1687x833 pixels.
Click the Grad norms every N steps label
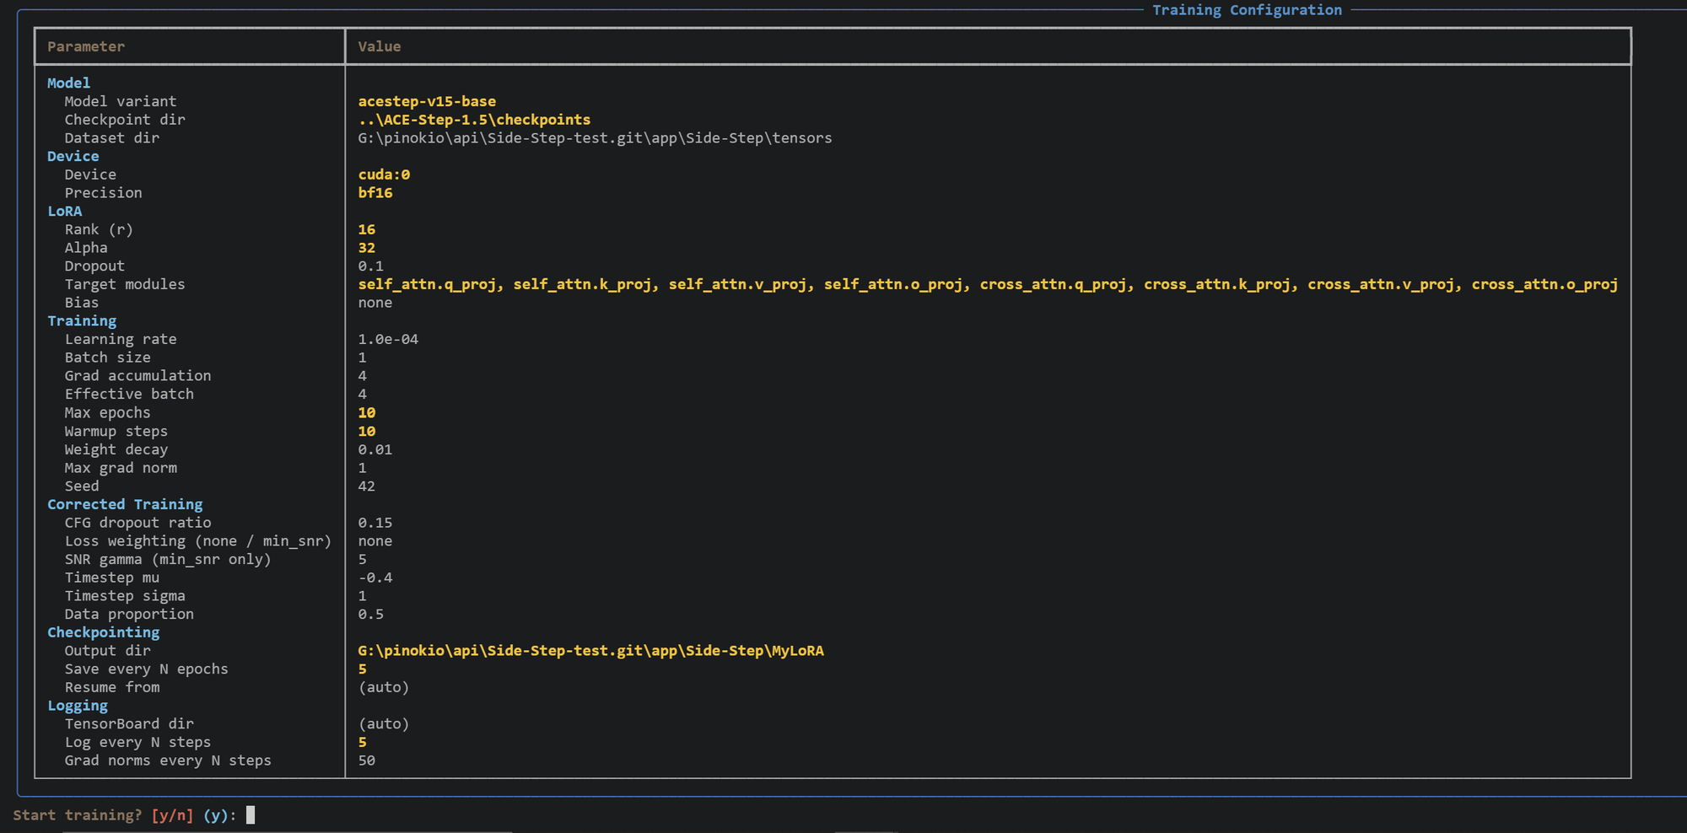point(168,760)
